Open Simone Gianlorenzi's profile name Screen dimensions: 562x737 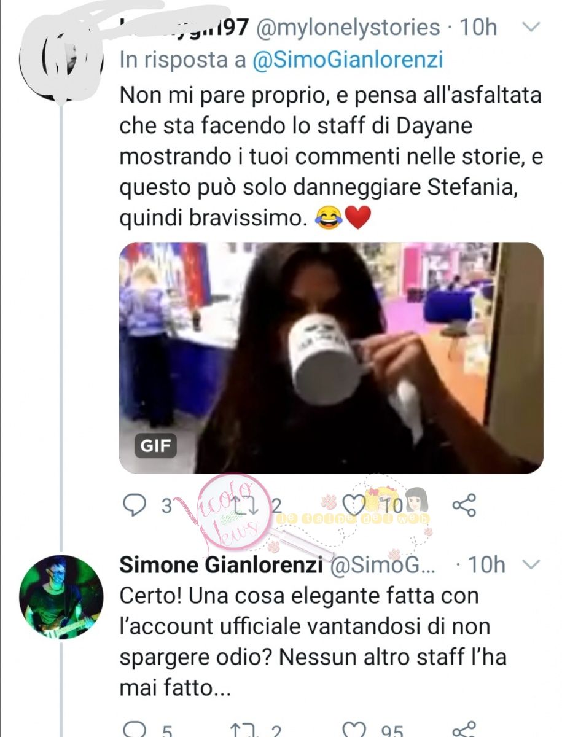(x=221, y=565)
